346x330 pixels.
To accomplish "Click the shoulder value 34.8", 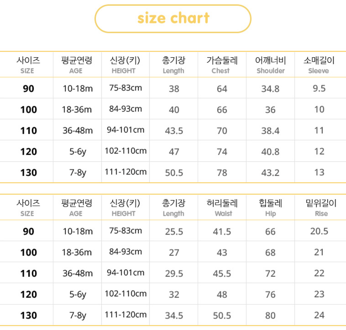I will click(270, 89).
